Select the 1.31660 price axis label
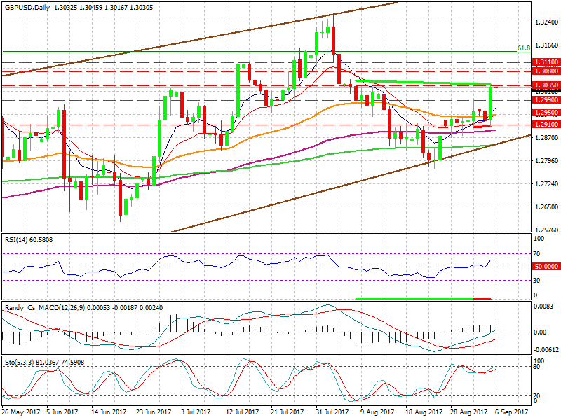The width and height of the screenshot is (561, 420). tap(546, 45)
